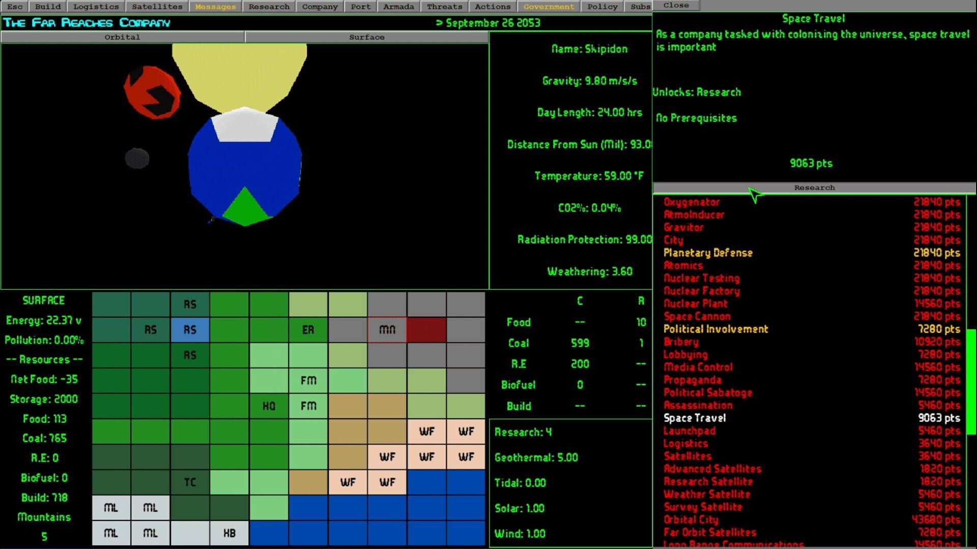Select Political Involvement research item

(x=715, y=329)
